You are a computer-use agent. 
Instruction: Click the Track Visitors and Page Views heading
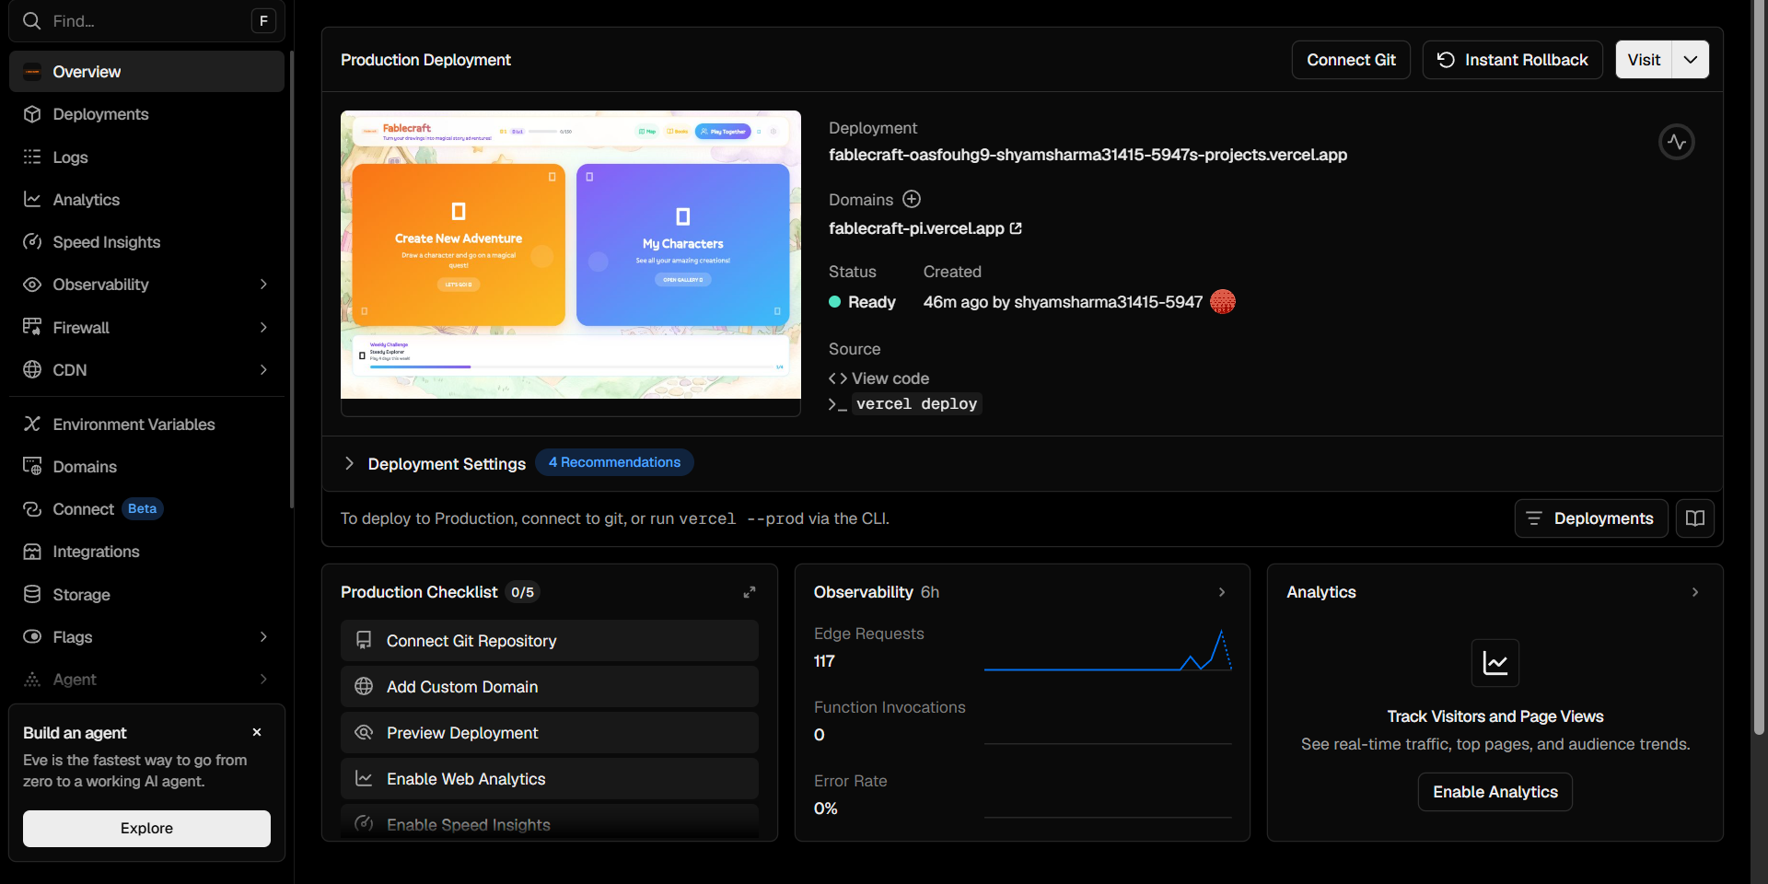(x=1495, y=716)
